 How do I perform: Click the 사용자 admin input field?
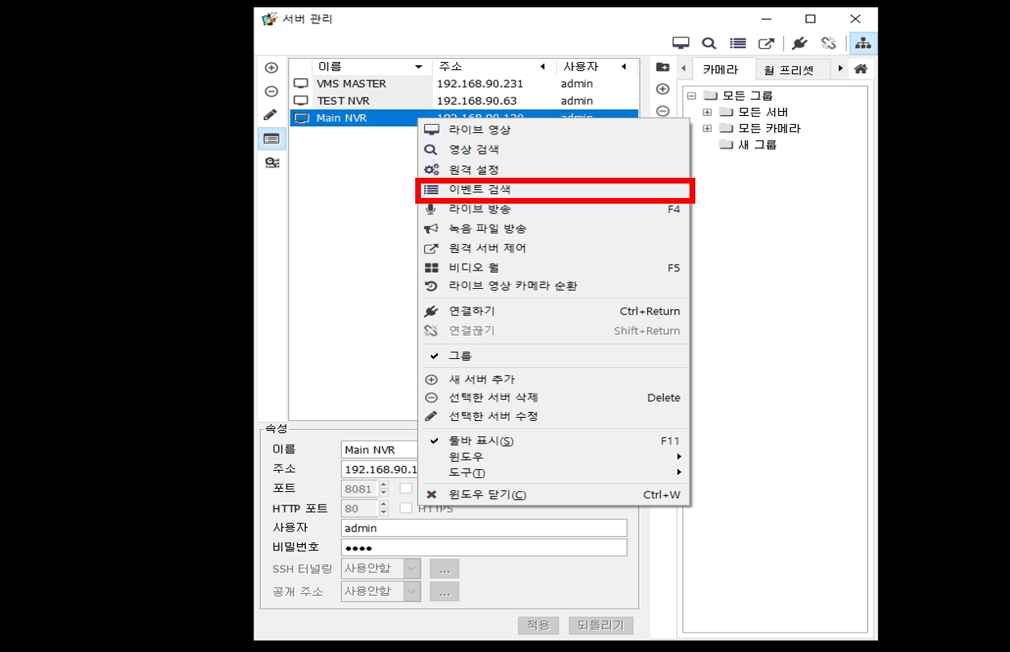[x=483, y=528]
